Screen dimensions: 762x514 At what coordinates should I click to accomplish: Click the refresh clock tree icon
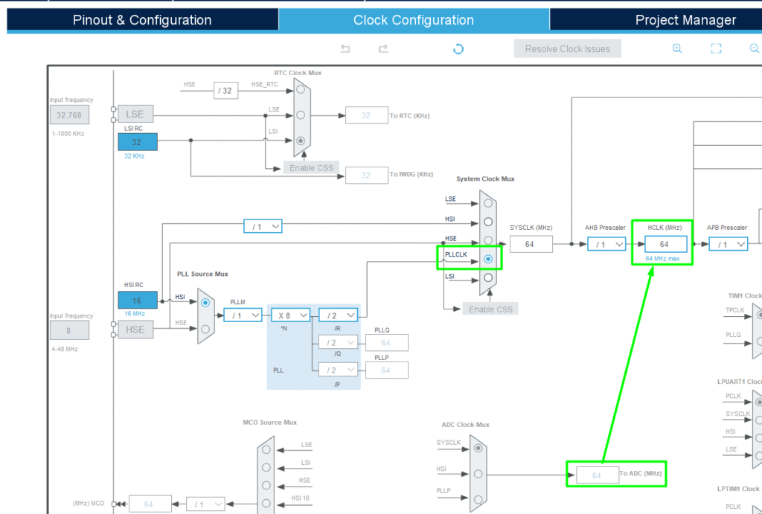click(458, 49)
